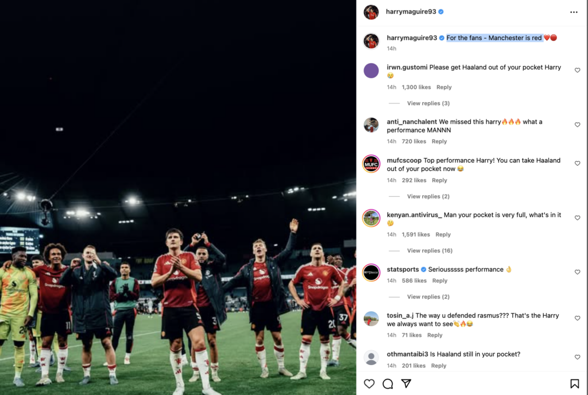
Task: Open statsports profile avatar
Action: [x=372, y=272]
